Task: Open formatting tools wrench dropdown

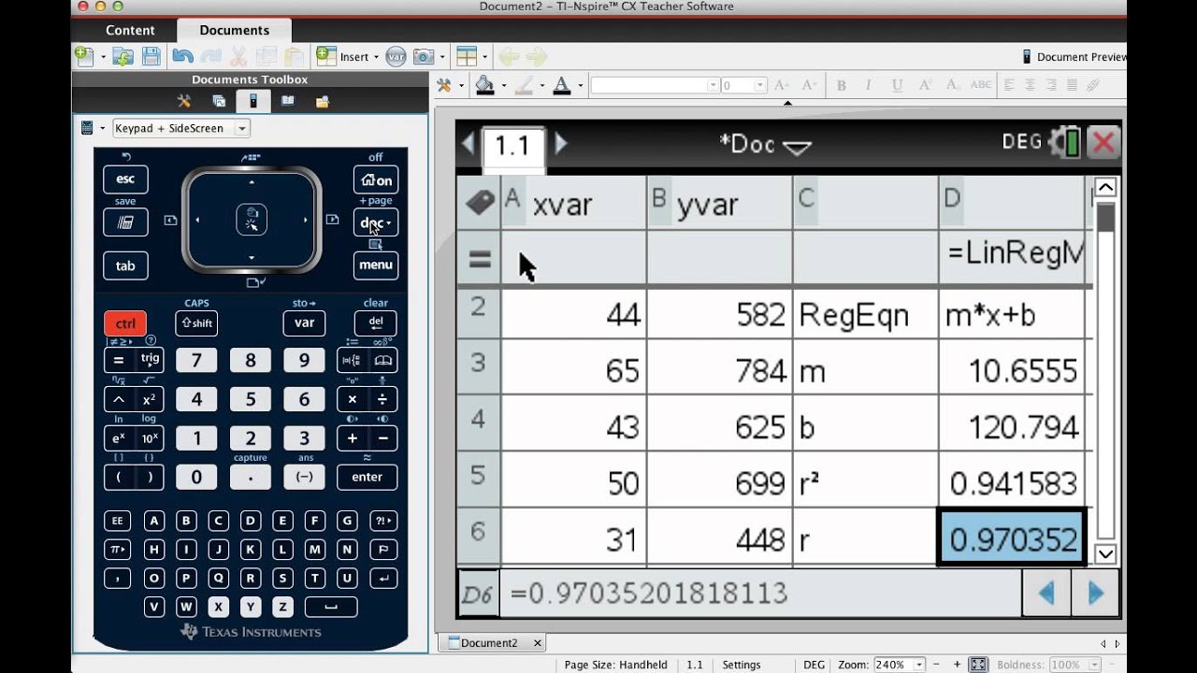Action: click(449, 85)
